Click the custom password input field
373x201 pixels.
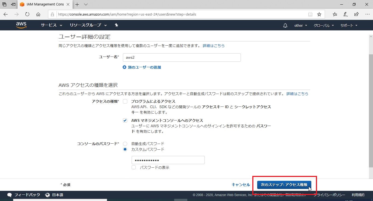point(168,160)
